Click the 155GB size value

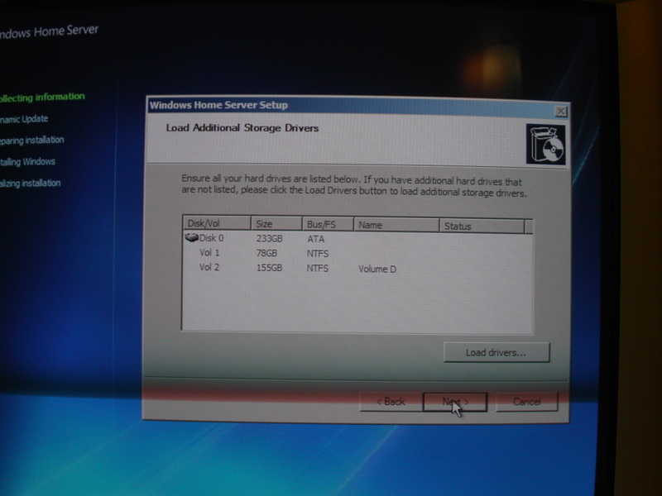pyautogui.click(x=270, y=268)
